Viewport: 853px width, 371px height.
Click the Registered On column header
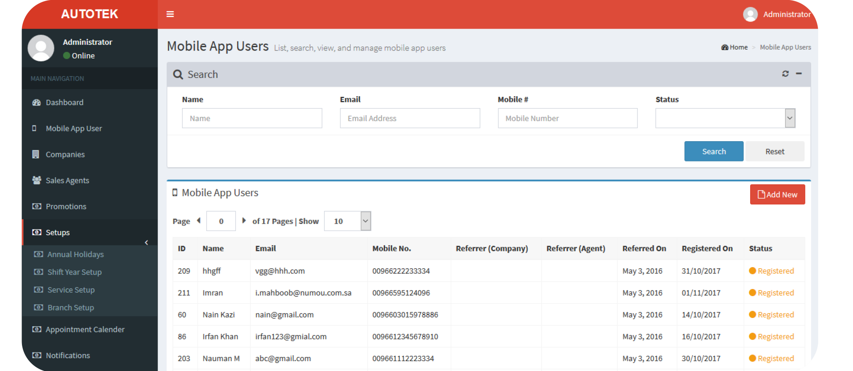pyautogui.click(x=707, y=248)
